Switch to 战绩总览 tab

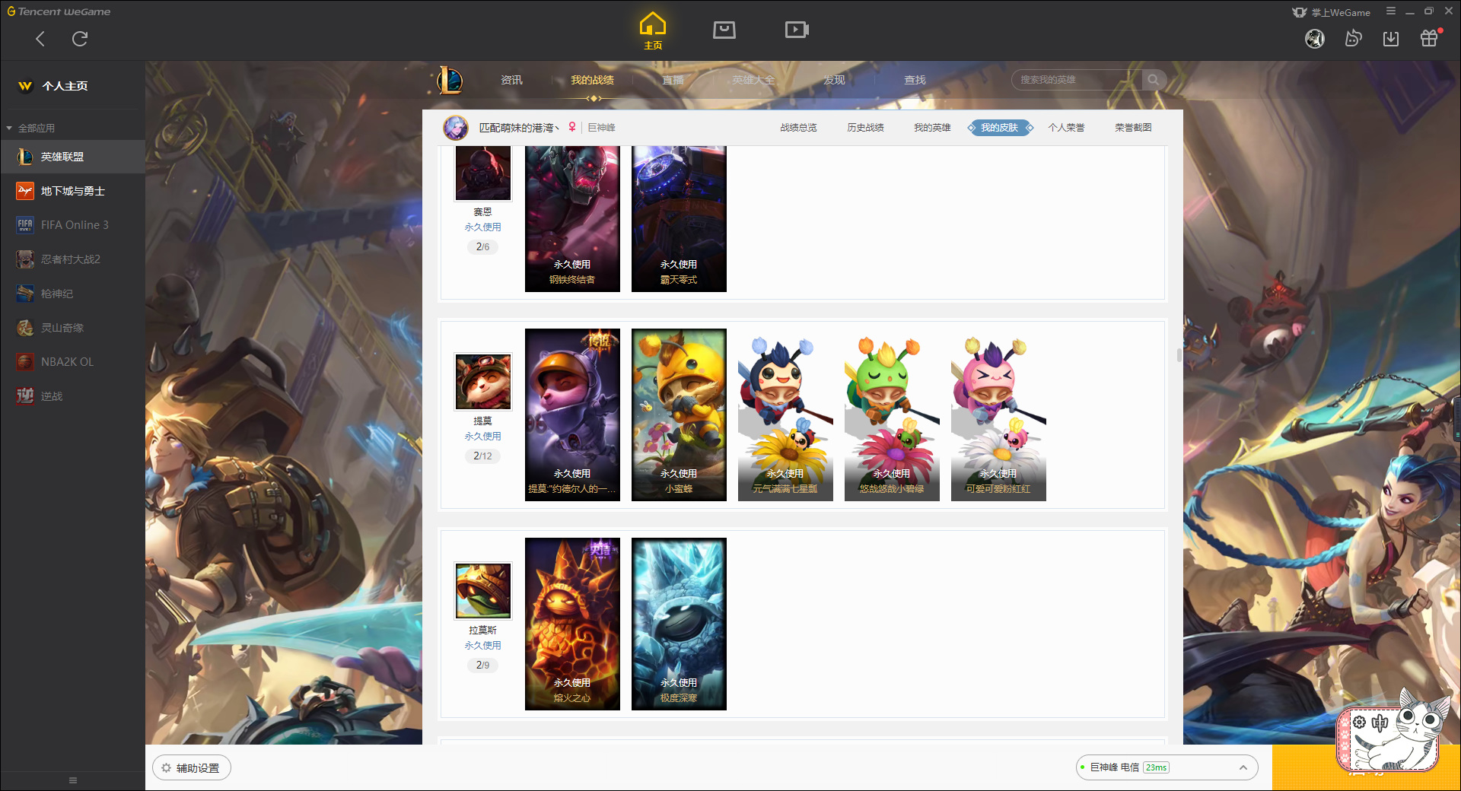(798, 128)
